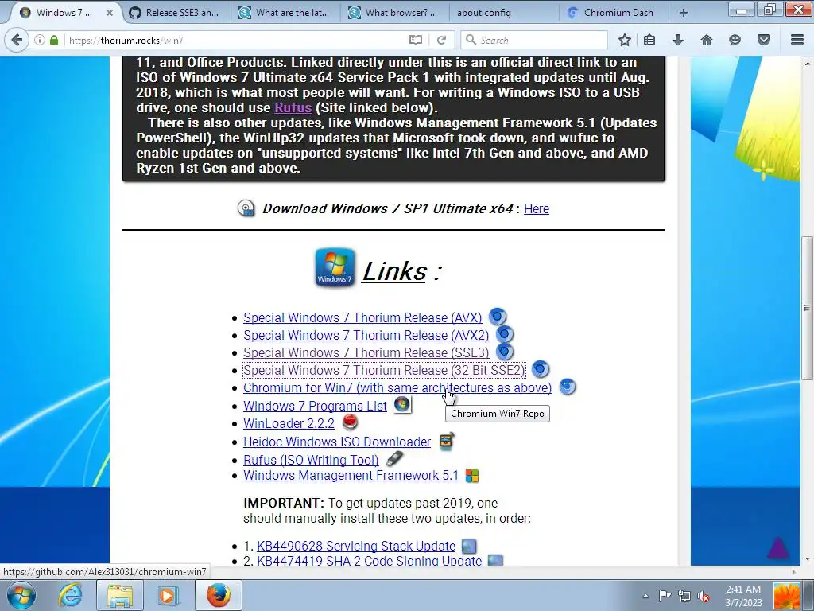Open Special Windows 7 Thorium Release (SSE3) link
Image resolution: width=814 pixels, height=611 pixels.
click(x=366, y=352)
